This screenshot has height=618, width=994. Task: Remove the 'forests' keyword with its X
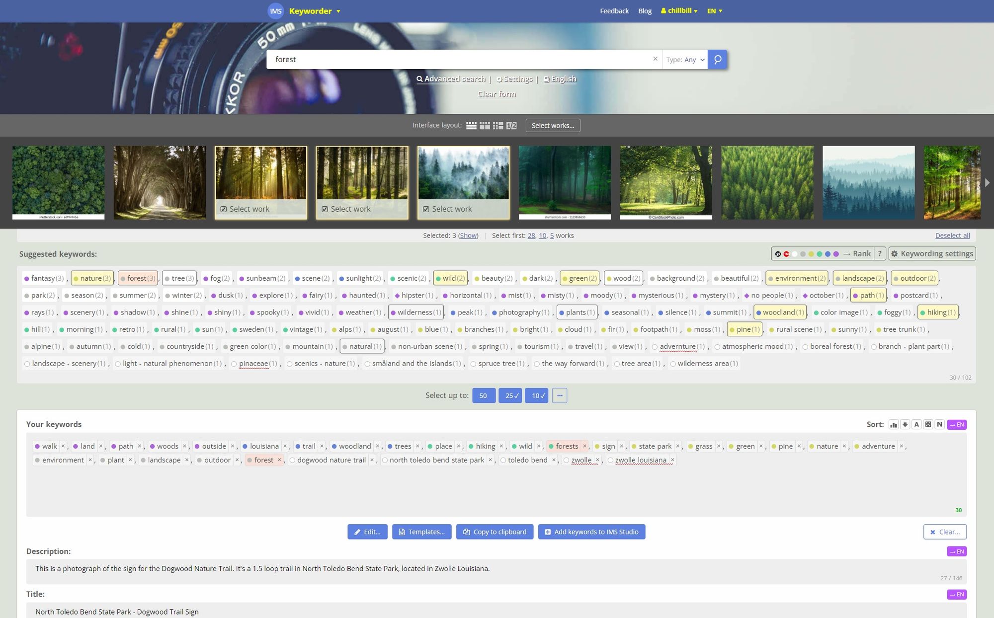click(x=584, y=446)
